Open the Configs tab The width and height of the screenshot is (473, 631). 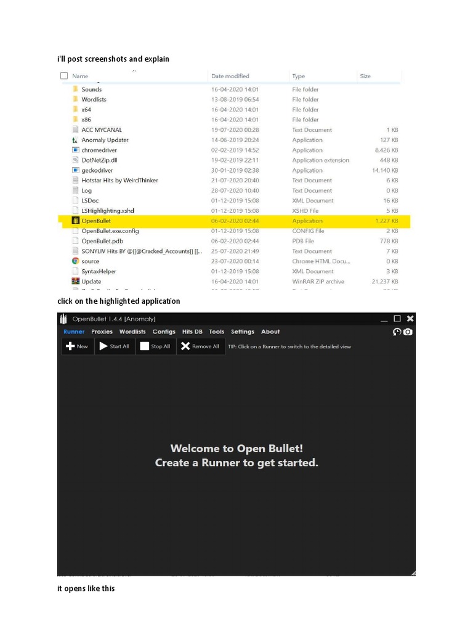(164, 332)
